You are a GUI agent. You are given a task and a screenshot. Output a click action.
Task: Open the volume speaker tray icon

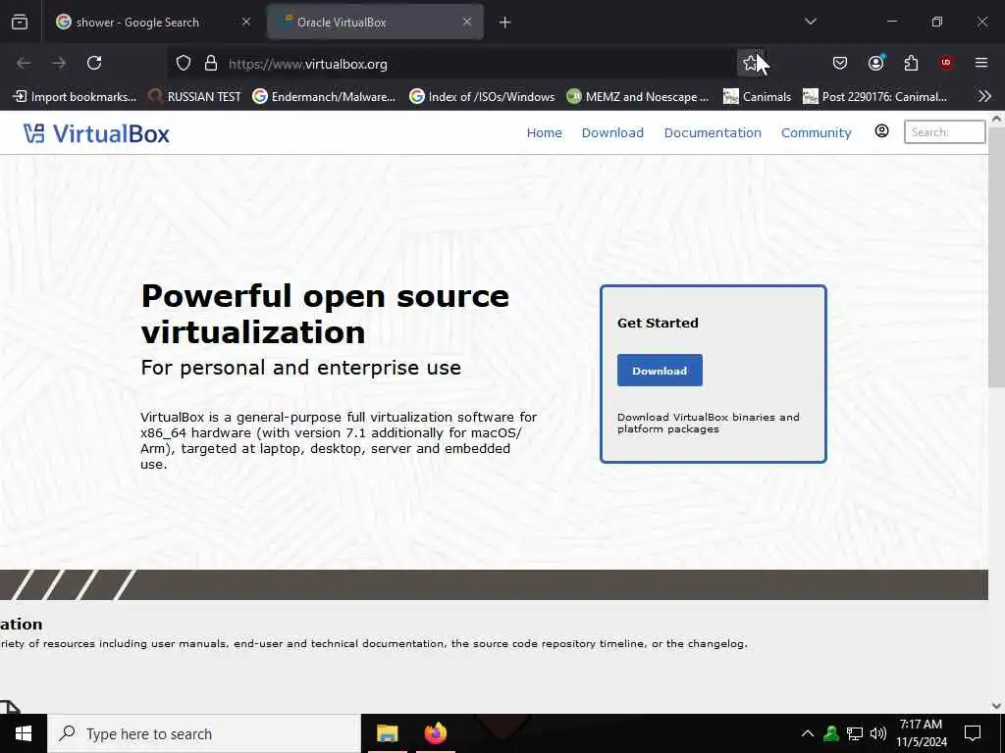coord(878,733)
